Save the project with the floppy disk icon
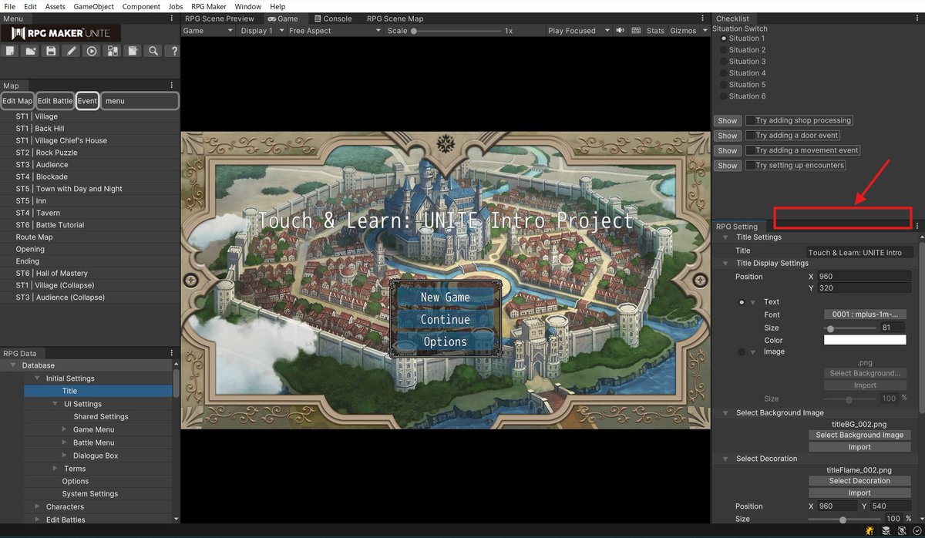Image resolution: width=925 pixels, height=538 pixels. [51, 51]
